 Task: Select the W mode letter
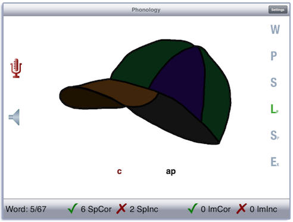coord(275,29)
